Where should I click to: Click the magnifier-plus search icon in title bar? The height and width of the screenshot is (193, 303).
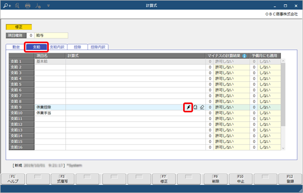pos(7,6)
